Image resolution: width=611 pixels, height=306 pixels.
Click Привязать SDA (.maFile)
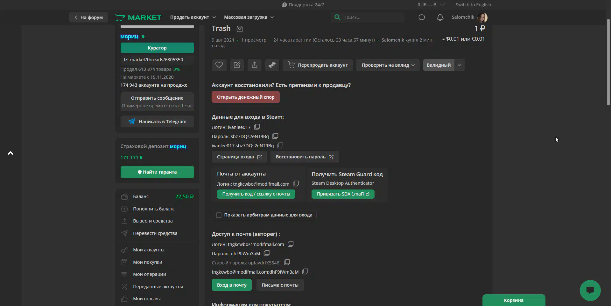343,194
